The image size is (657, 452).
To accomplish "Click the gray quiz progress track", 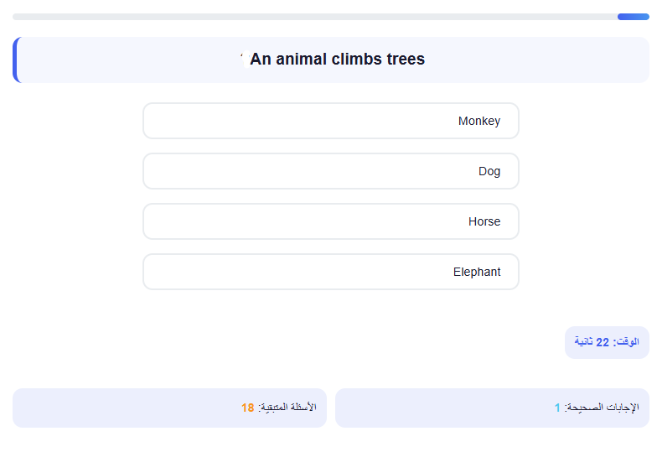I will 315,17.
